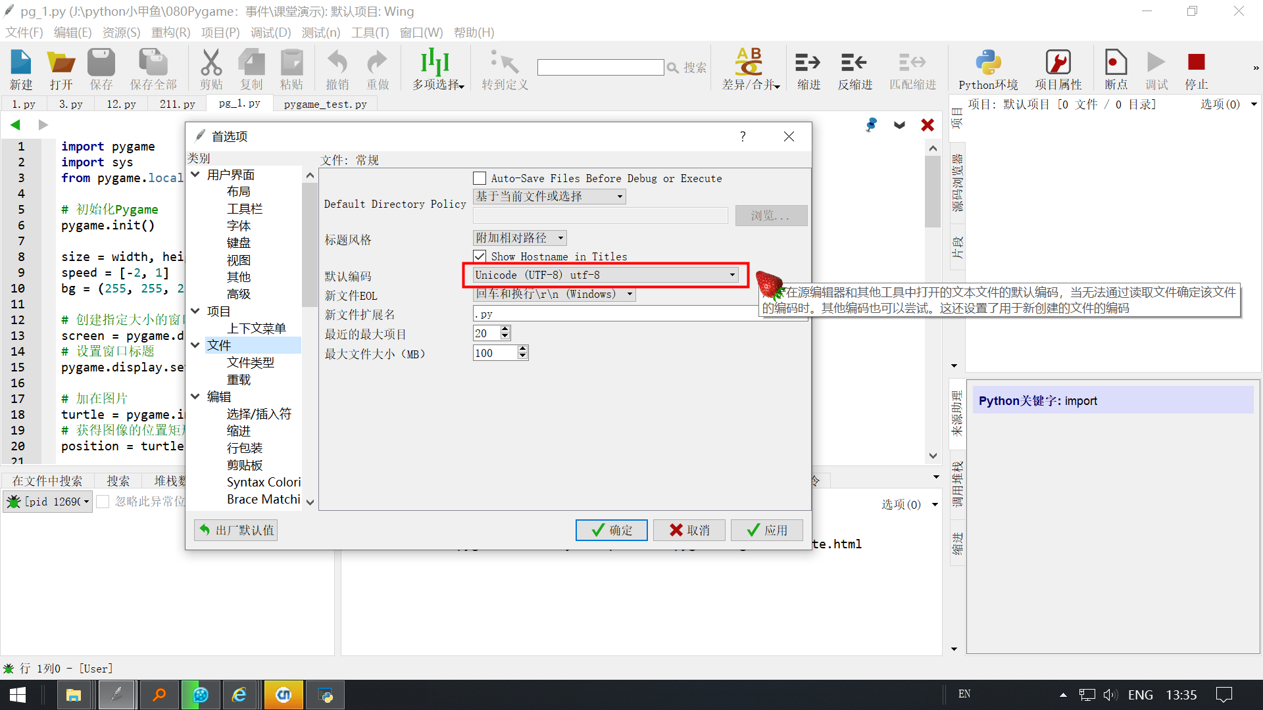Open the default encoding Unicode UTF-8 dropdown
1263x710 pixels.
pyautogui.click(x=605, y=275)
